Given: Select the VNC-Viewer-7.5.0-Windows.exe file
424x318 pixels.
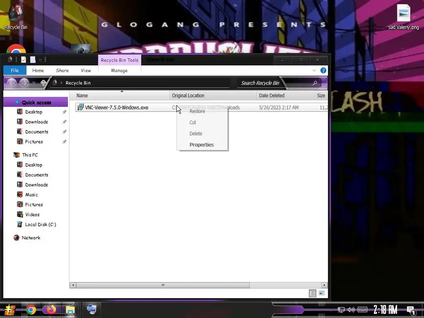Looking at the screenshot, I should click(116, 107).
